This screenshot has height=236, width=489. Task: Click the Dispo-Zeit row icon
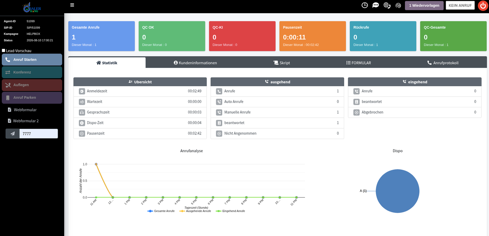82,123
